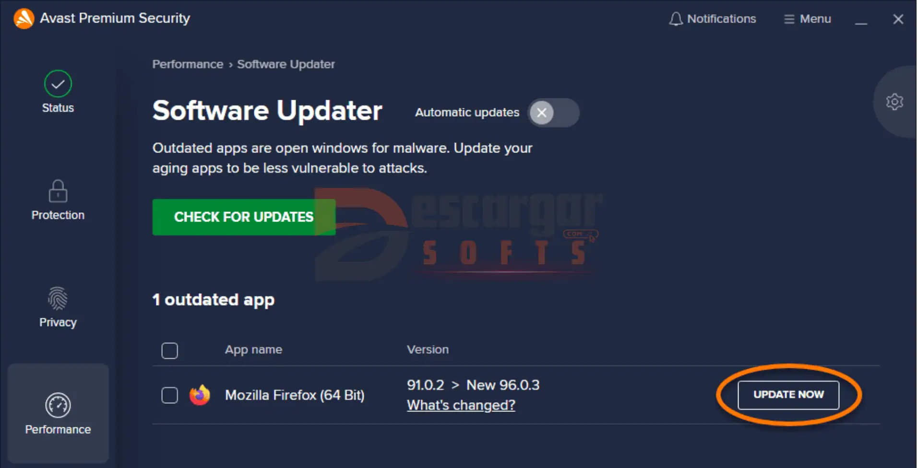Select the Protection padlock icon
The width and height of the screenshot is (917, 468).
coord(58,191)
